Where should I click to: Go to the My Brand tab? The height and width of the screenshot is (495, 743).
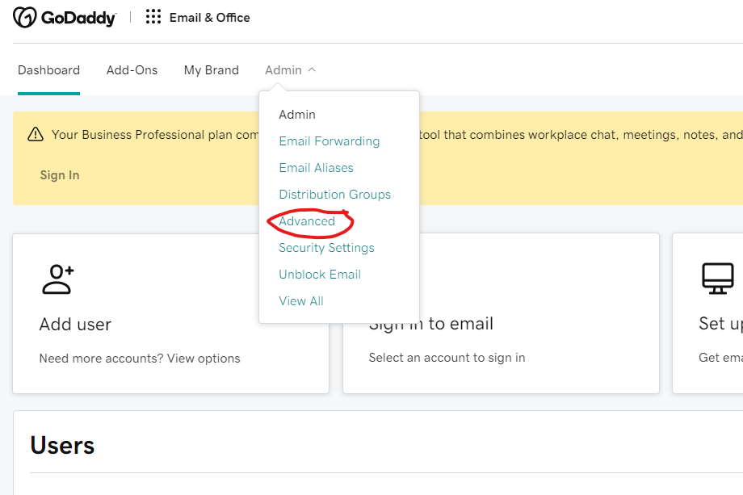tap(212, 70)
